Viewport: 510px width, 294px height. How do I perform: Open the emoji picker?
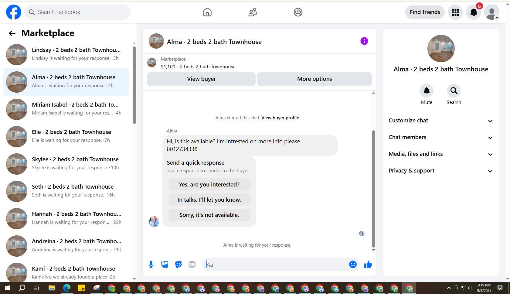353,265
